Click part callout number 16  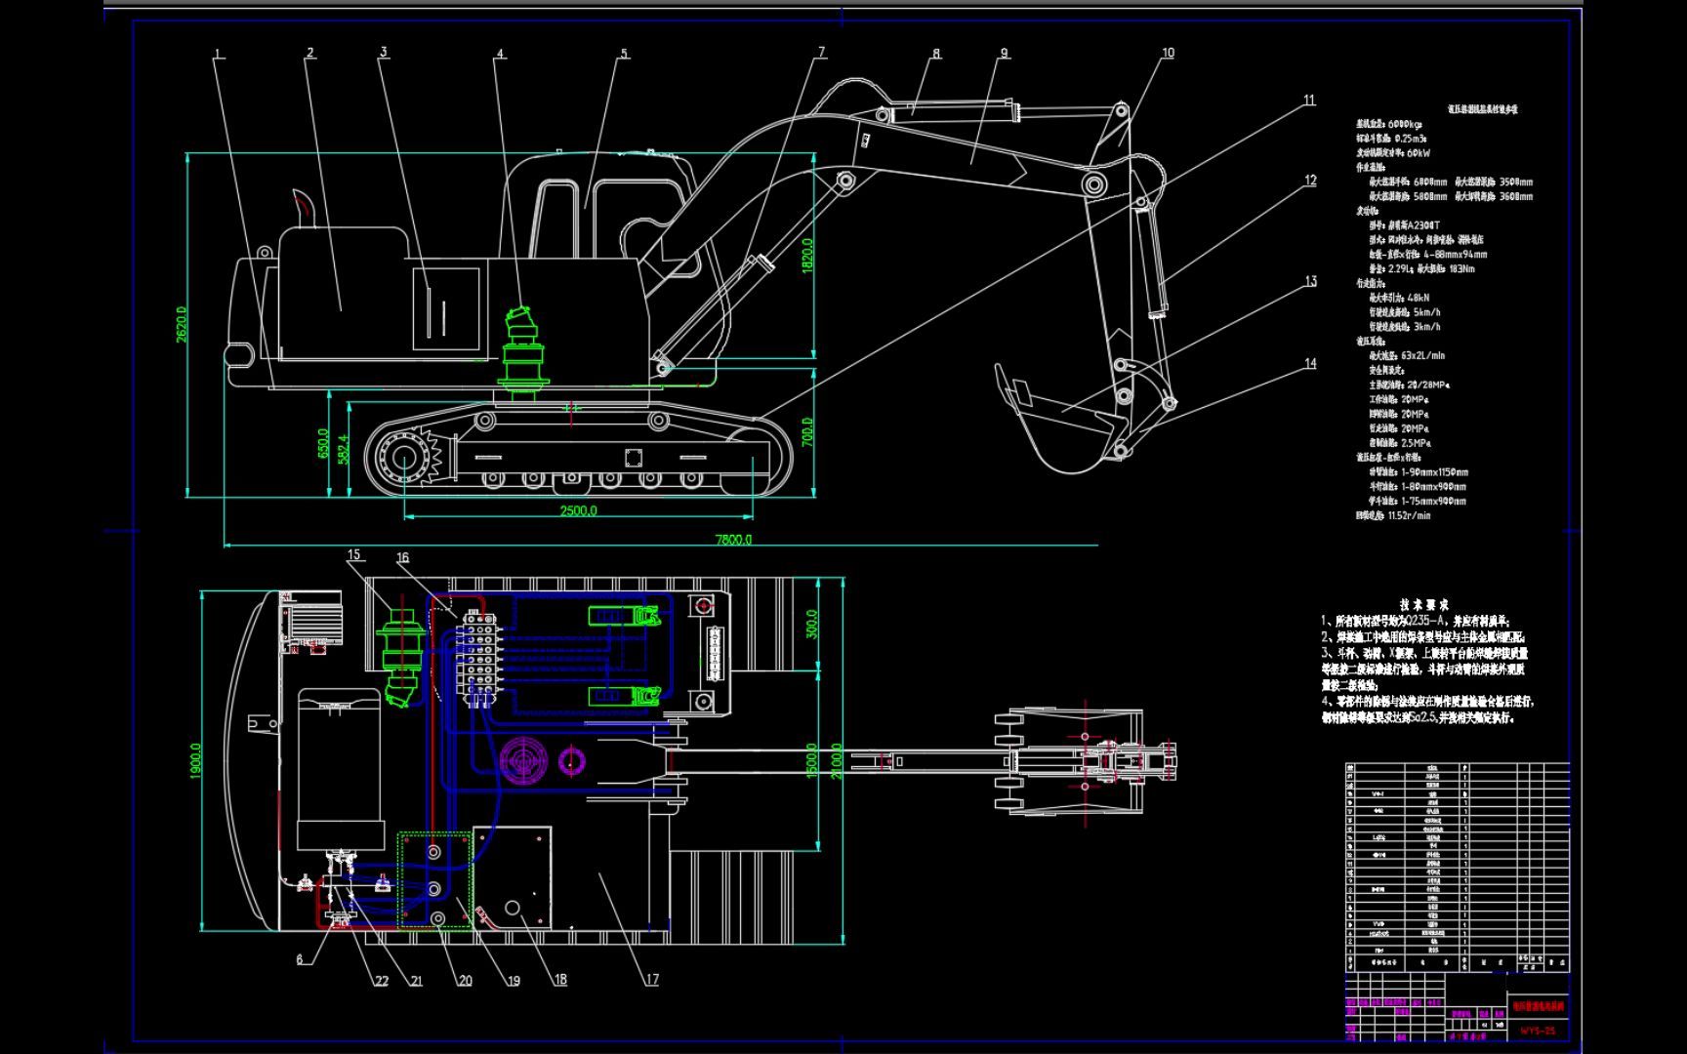coord(402,558)
